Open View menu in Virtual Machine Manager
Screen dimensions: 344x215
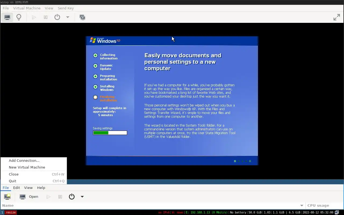(x=28, y=188)
